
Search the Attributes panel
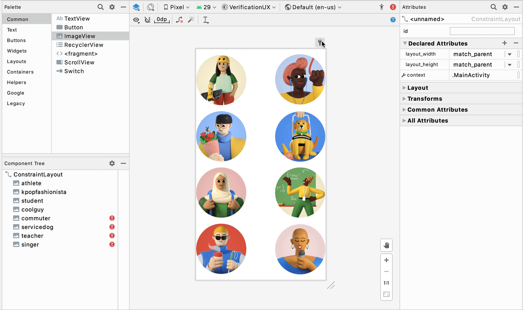[493, 7]
